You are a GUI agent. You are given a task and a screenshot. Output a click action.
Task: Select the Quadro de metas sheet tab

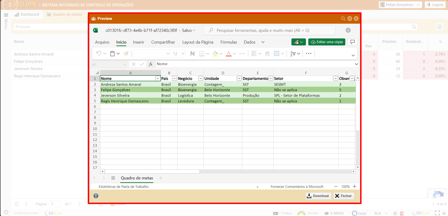point(137,178)
